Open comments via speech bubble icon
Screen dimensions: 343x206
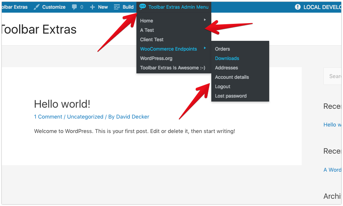(x=75, y=7)
